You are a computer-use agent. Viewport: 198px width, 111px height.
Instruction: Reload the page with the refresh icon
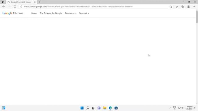point(15,6)
